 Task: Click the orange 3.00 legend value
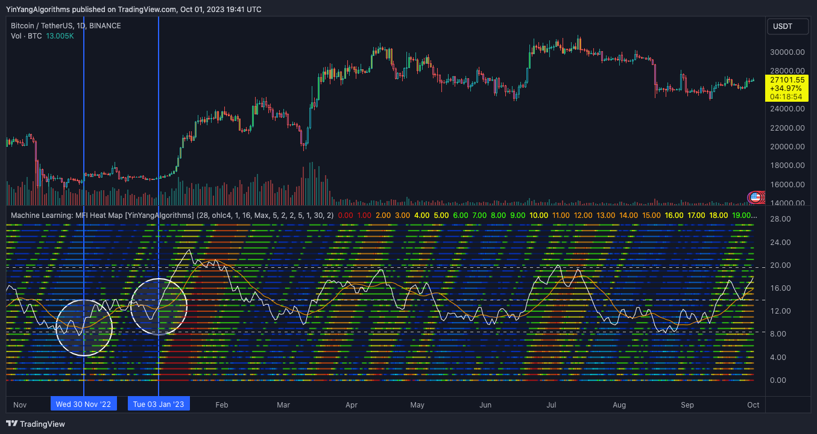(x=402, y=215)
